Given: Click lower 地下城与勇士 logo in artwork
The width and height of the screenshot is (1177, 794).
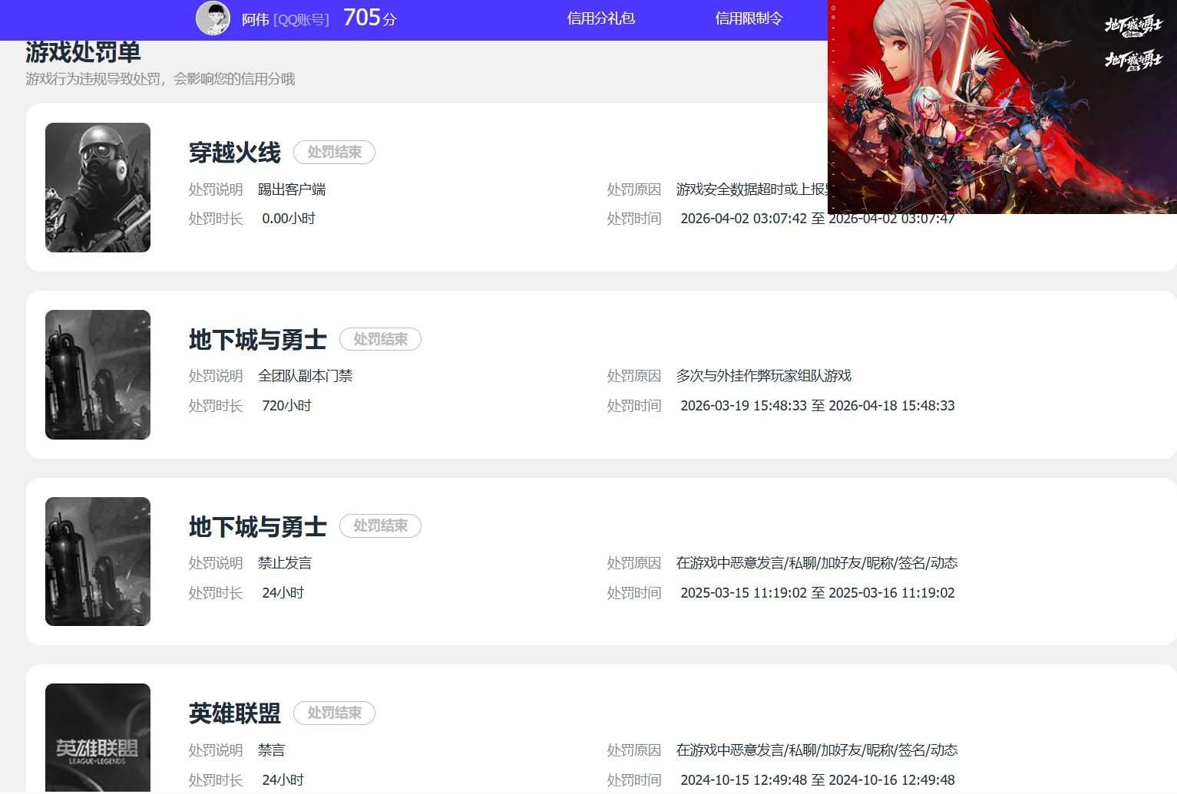Looking at the screenshot, I should click(x=1133, y=60).
